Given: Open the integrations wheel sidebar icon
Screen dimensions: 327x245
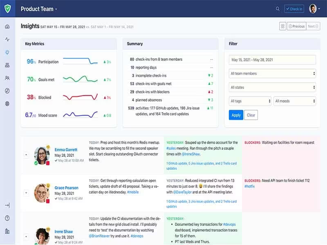Looking at the screenshot, I should (x=7, y=104).
